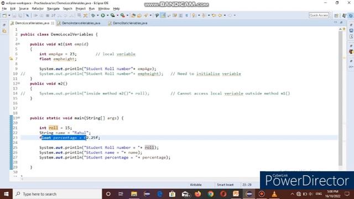Click the highlighted 'roll' variable on line 21

(53, 128)
